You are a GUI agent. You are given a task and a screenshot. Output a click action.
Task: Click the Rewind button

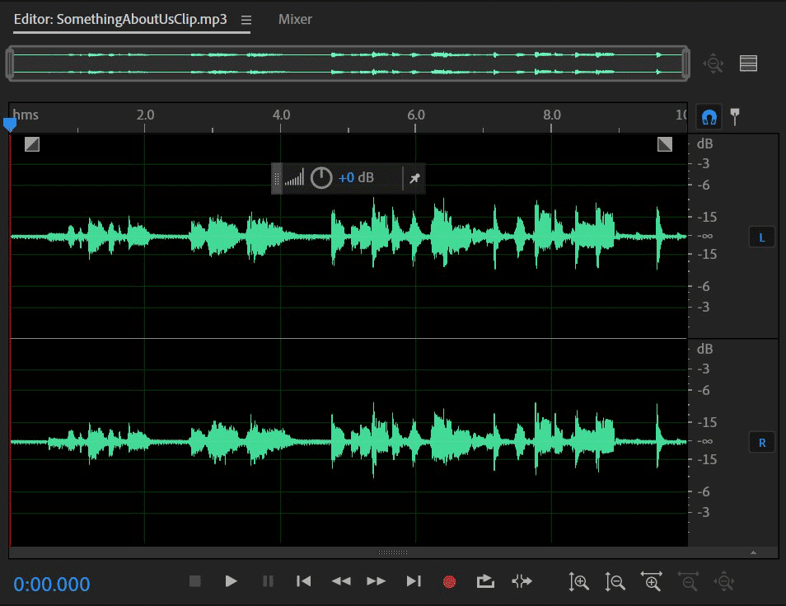pyautogui.click(x=341, y=581)
